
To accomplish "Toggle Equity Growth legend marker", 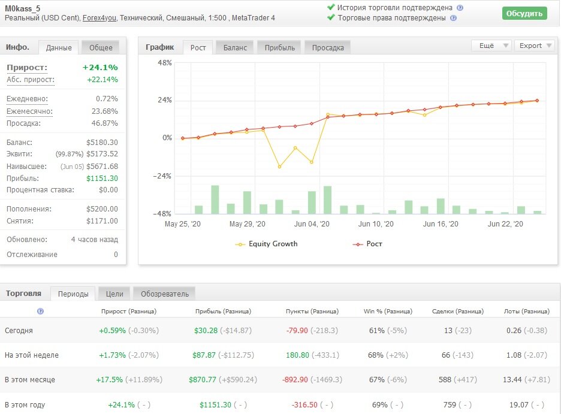I will point(240,244).
